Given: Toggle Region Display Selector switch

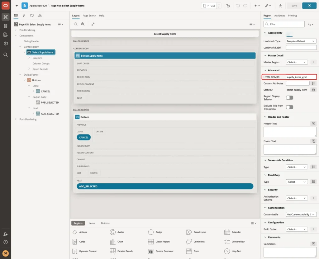Looking at the screenshot, I should [x=289, y=98].
